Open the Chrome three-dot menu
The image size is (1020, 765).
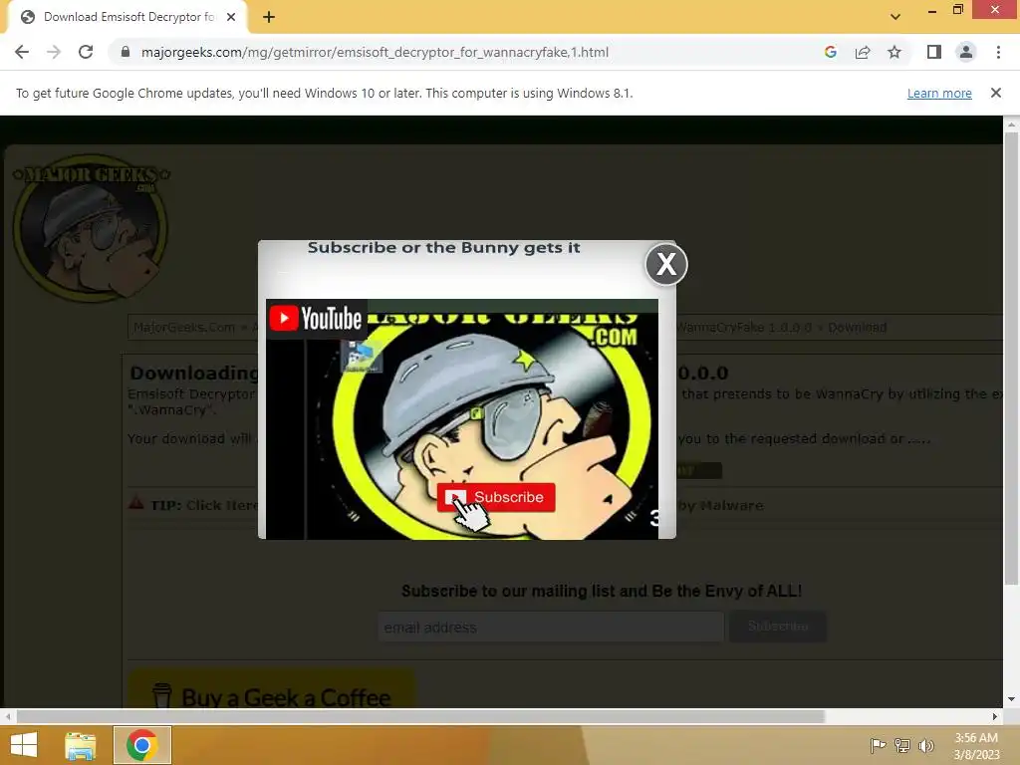click(x=998, y=52)
